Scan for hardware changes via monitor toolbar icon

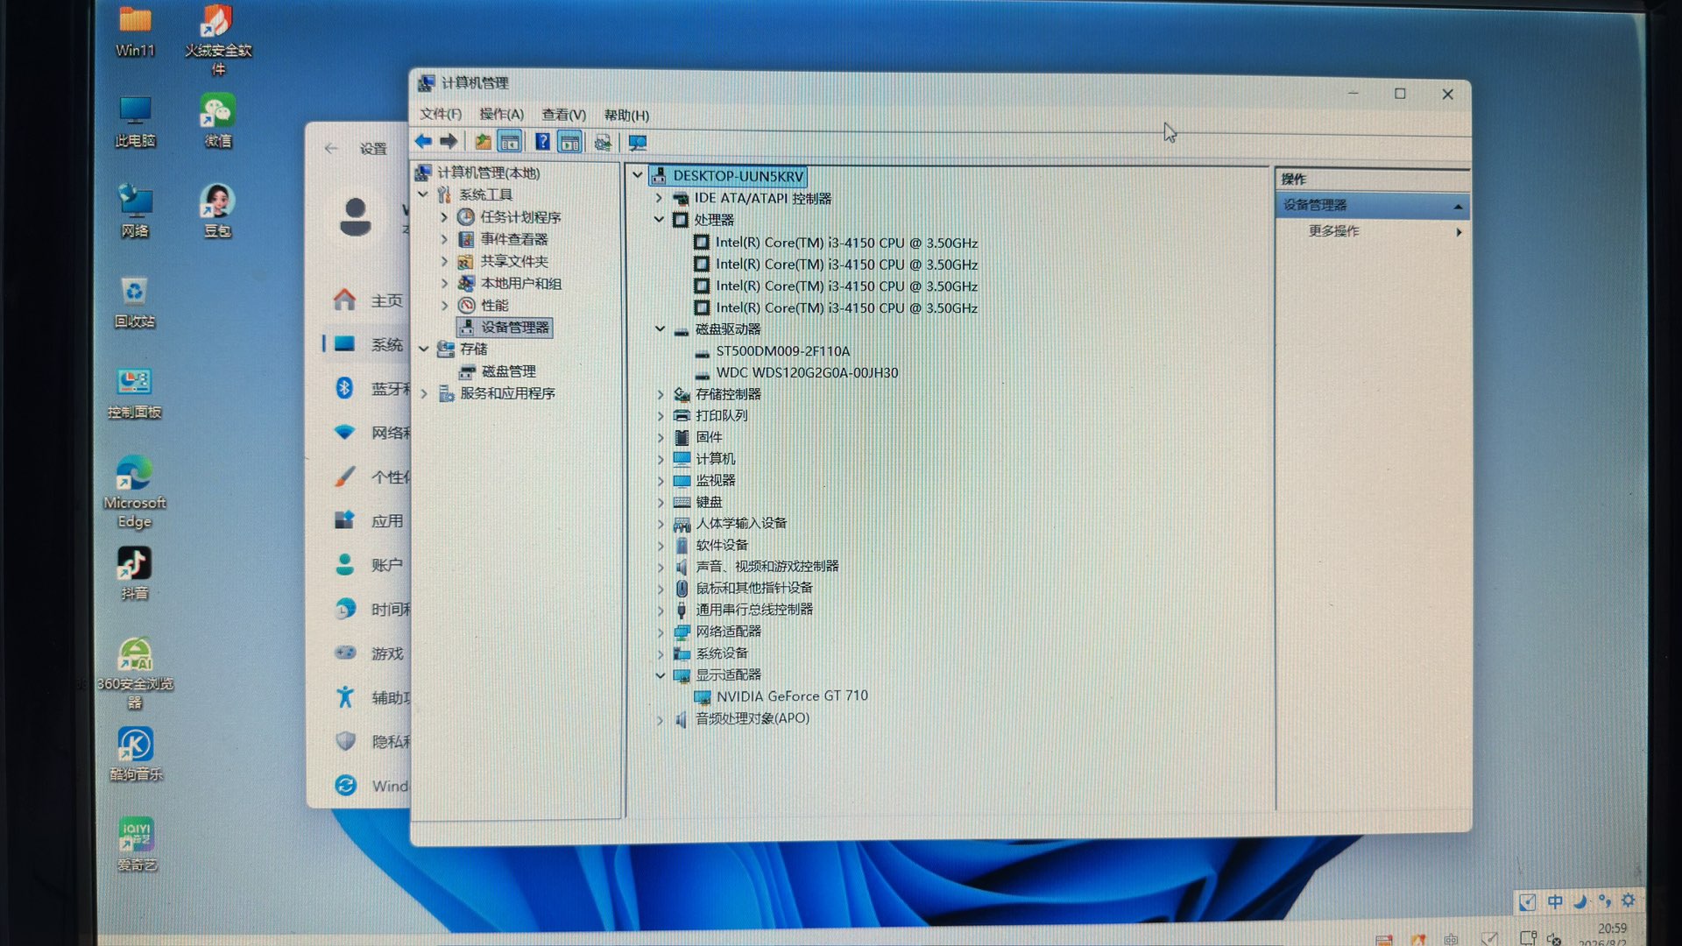click(x=637, y=143)
